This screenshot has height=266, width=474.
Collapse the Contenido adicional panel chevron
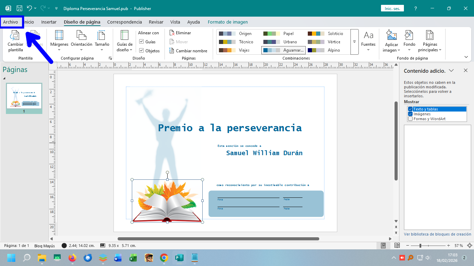451,70
